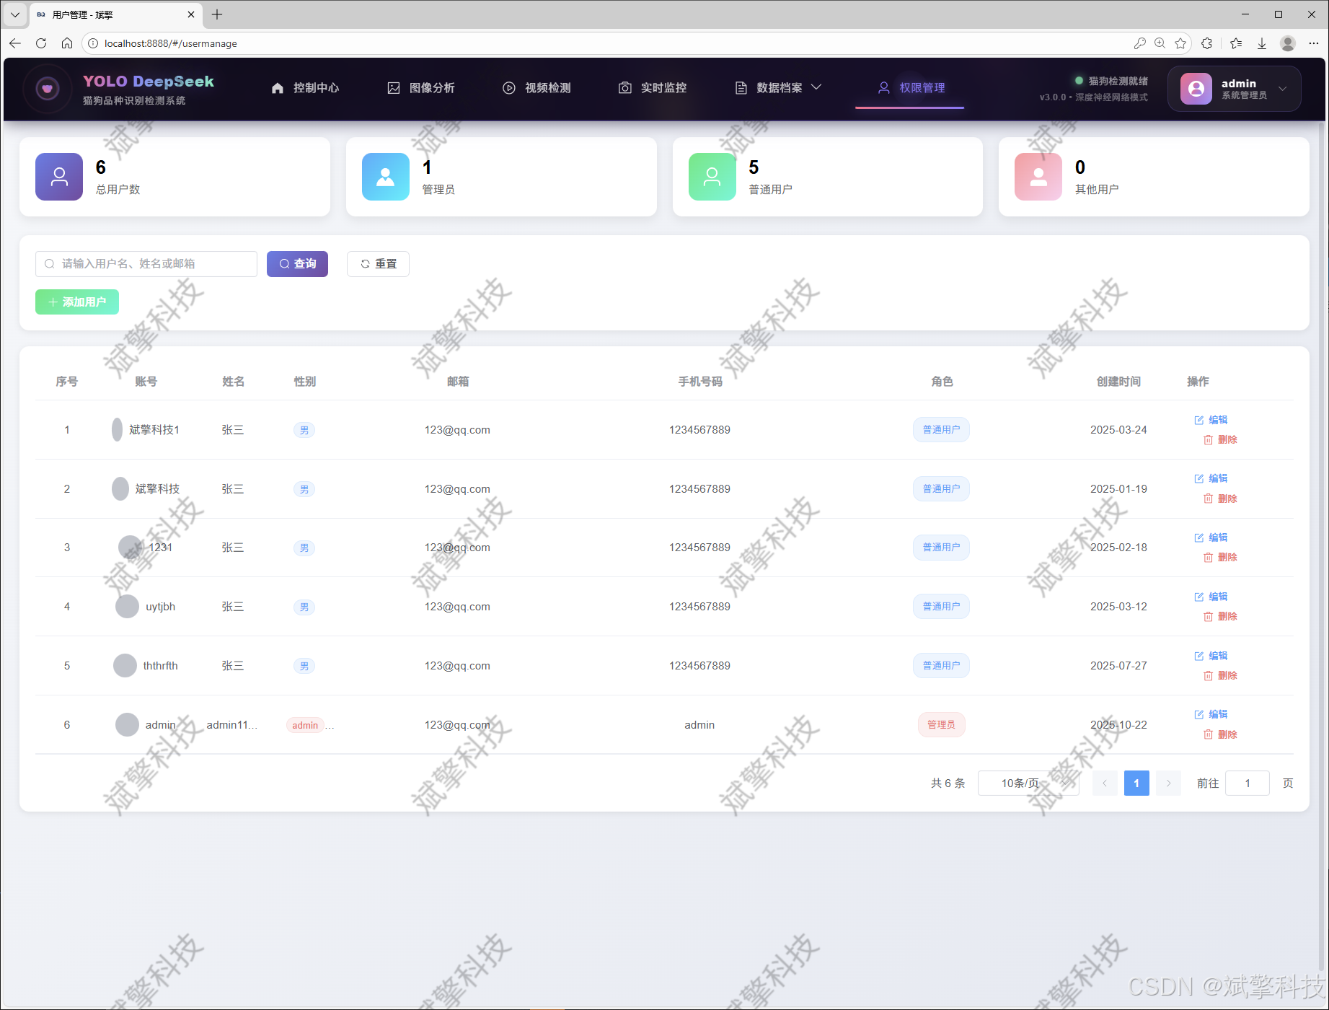Viewport: 1329px width, 1010px height.
Task: Delete user ththrfth
Action: 1220,675
